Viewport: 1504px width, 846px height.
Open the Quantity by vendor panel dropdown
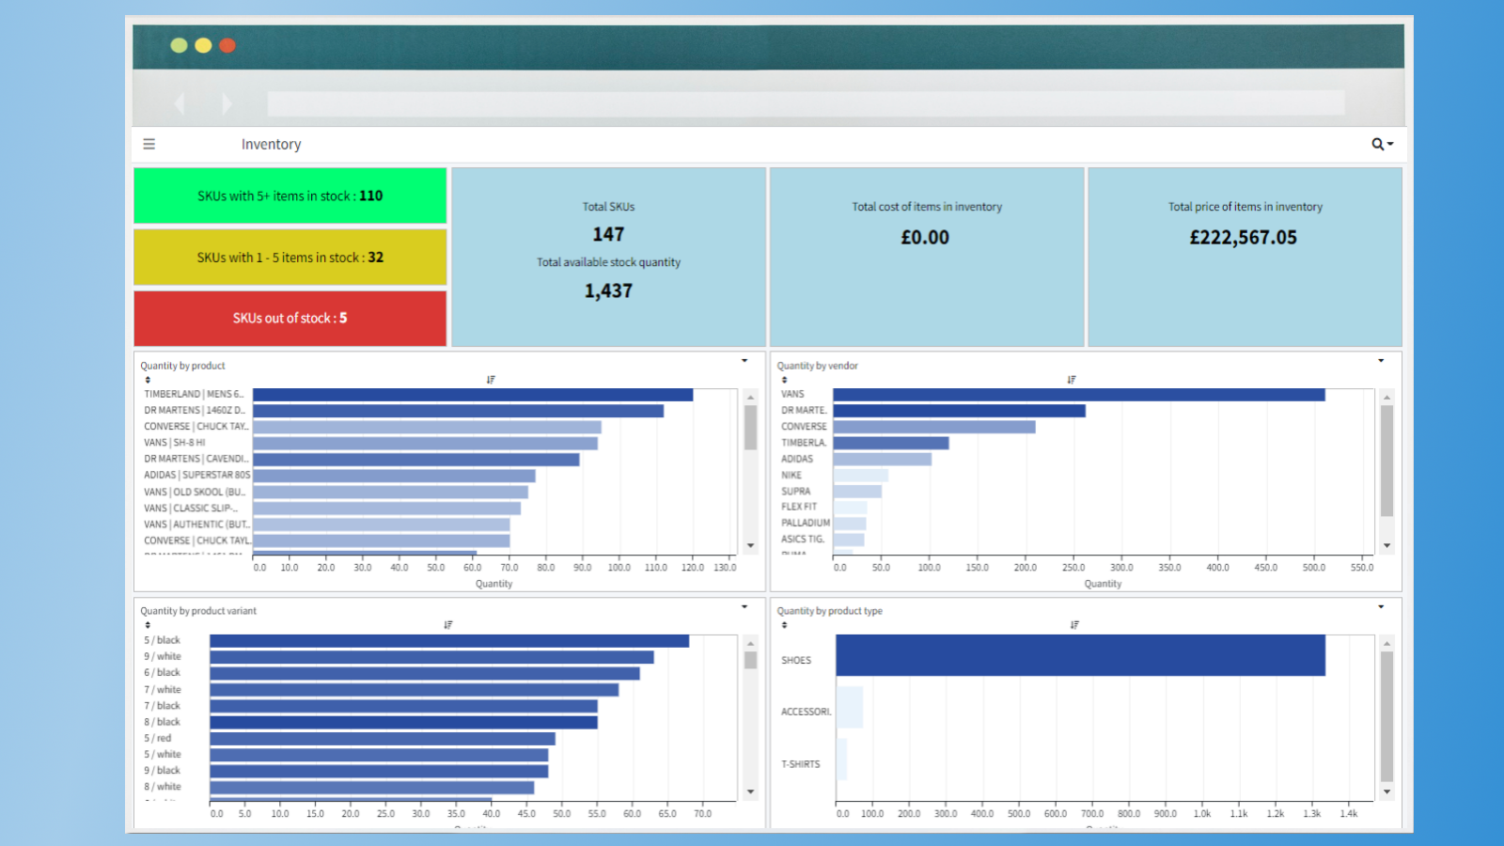(x=1381, y=360)
